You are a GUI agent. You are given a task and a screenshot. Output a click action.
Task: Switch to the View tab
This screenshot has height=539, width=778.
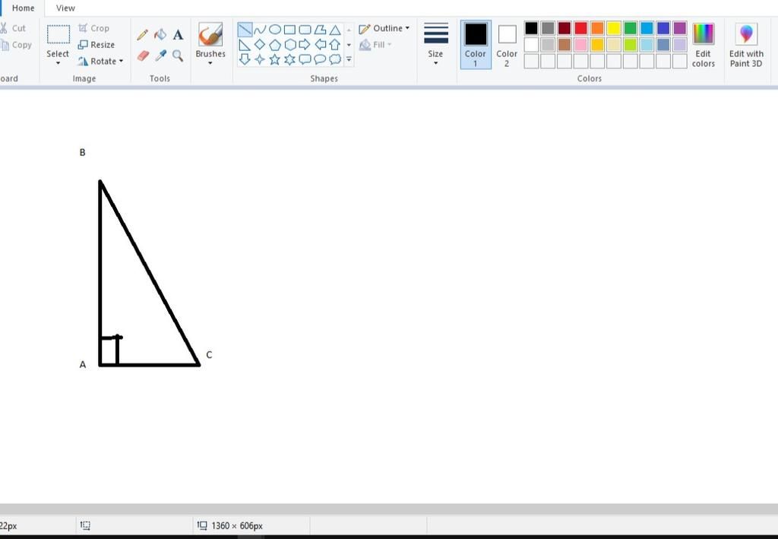click(x=65, y=8)
